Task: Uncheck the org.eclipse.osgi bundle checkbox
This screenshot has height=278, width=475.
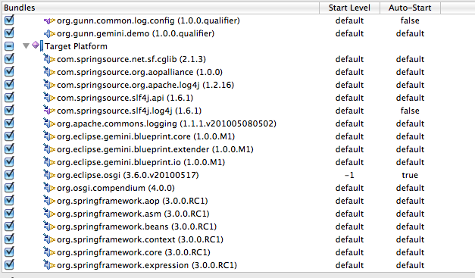Action: pos(9,174)
